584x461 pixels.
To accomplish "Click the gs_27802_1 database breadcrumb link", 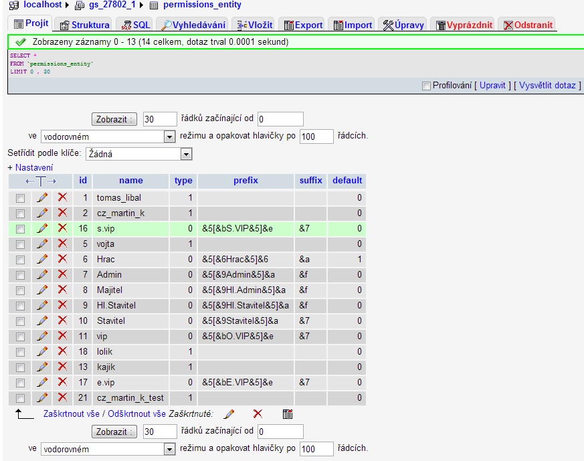I will [x=112, y=5].
